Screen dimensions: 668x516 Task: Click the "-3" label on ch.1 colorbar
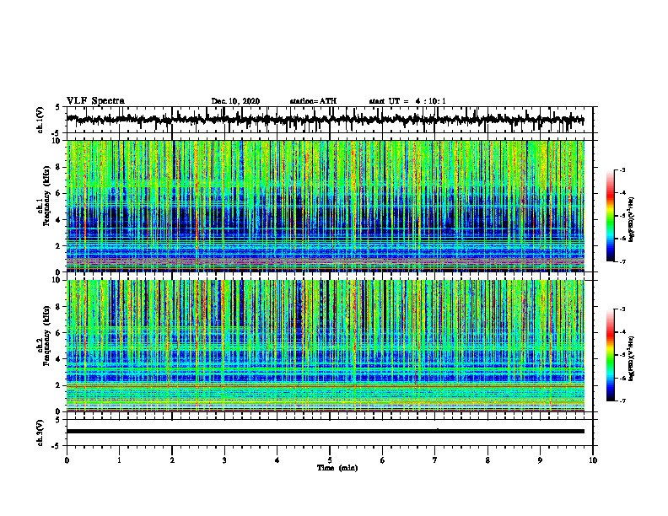(622, 170)
